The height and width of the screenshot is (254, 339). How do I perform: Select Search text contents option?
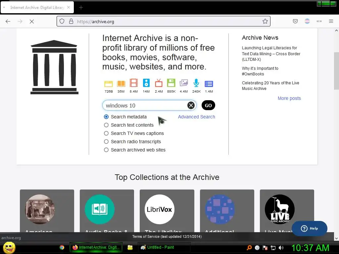tap(106, 125)
